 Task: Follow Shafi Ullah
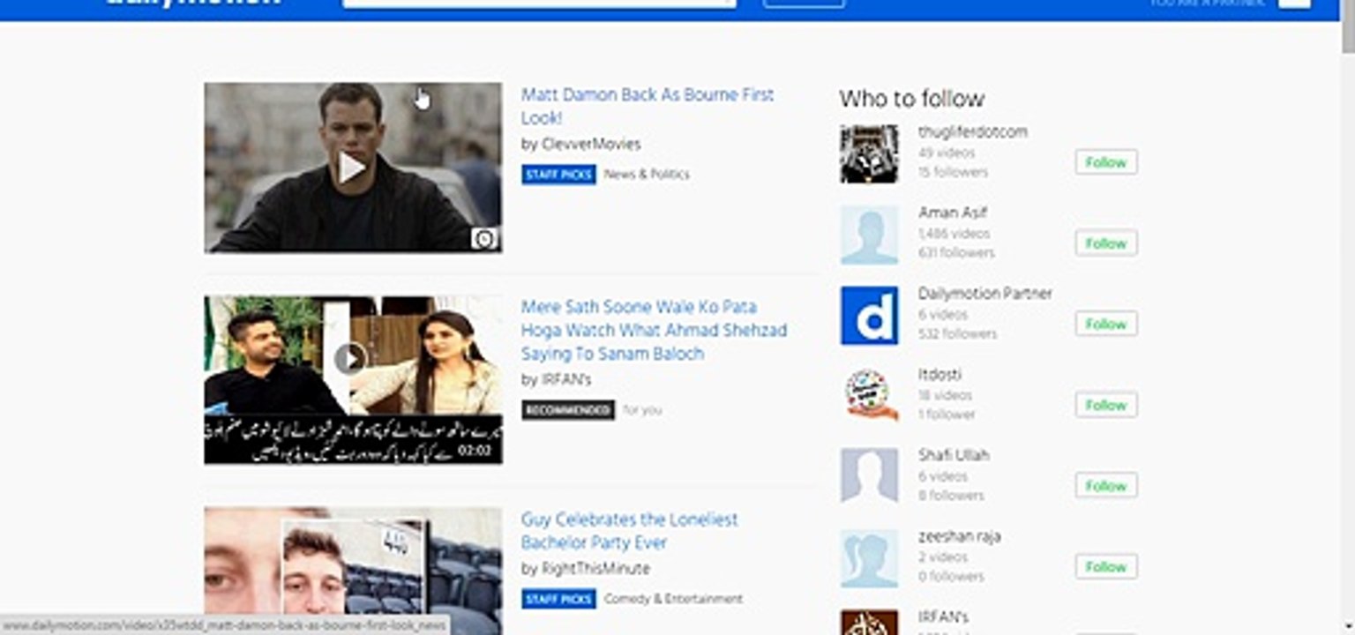point(1106,486)
